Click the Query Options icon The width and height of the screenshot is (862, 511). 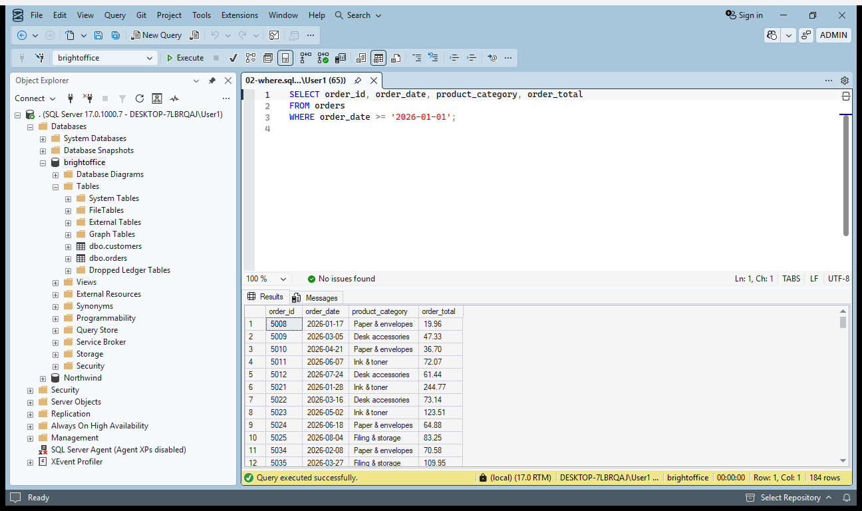[x=268, y=58]
